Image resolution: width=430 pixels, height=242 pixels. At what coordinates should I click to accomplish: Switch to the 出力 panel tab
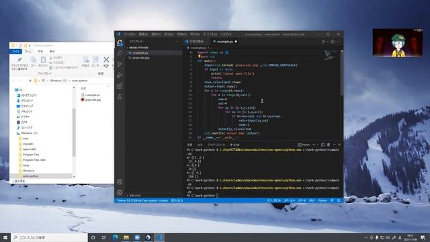pyautogui.click(x=200, y=145)
